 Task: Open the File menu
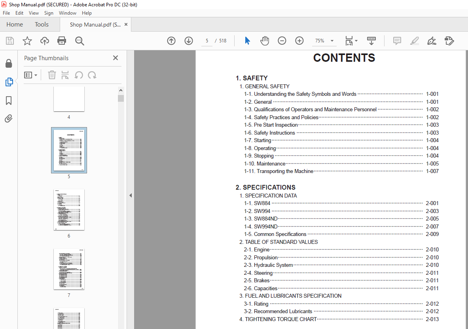point(6,13)
